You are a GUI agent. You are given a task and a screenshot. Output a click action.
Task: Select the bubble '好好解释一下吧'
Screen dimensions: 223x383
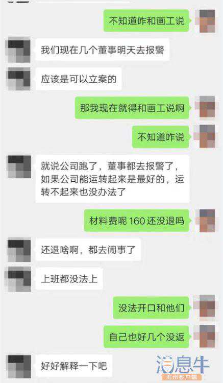[74, 366]
